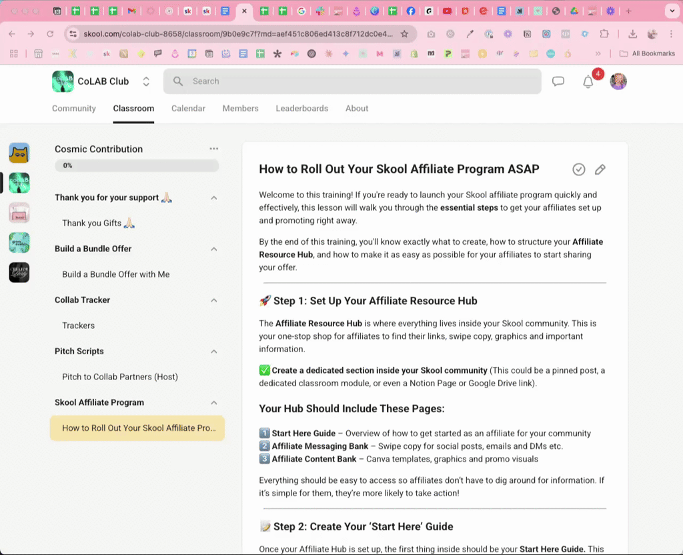Open the Trackers lesson
Screen dimensions: 683x555
point(79,326)
